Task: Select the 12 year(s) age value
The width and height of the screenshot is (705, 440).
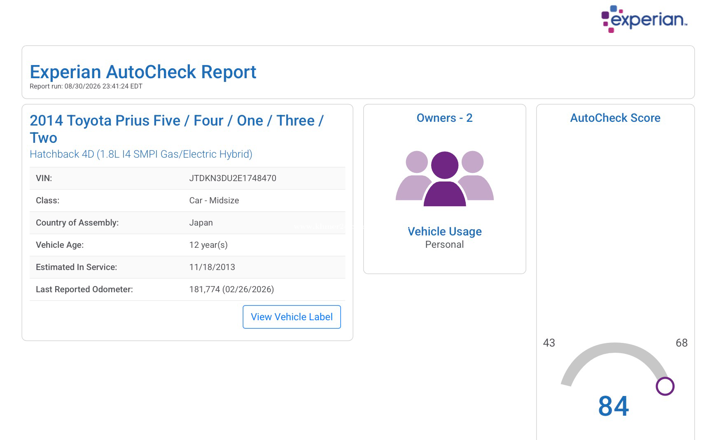Action: (208, 245)
